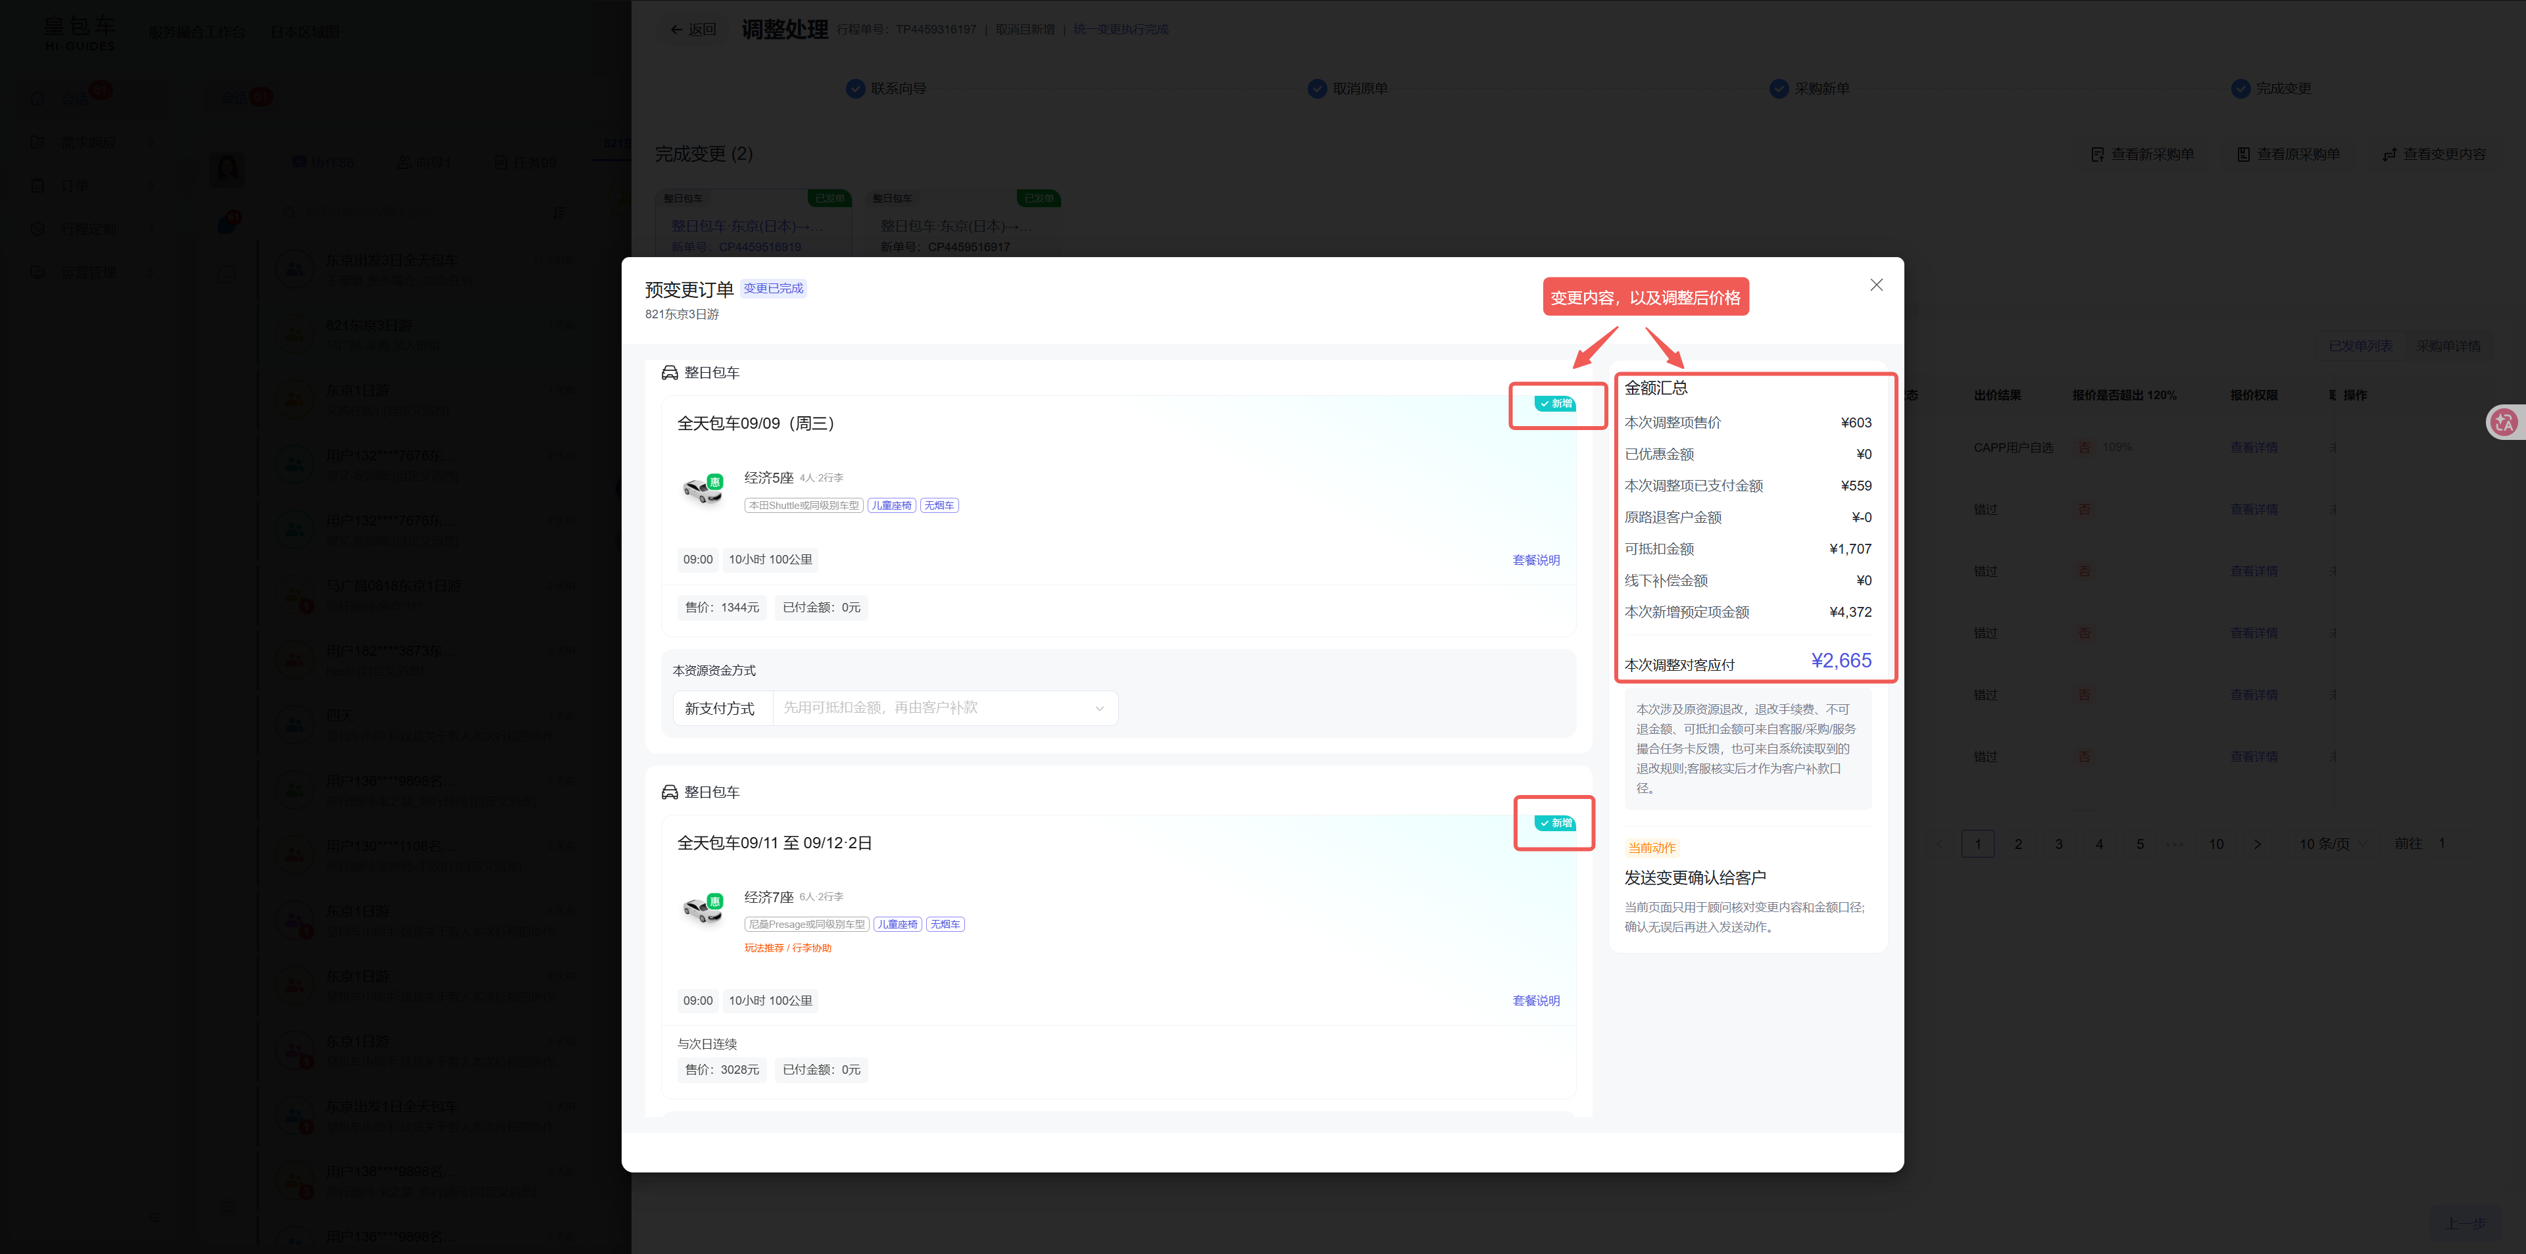Click 查看变更内容 button
Image resolution: width=2526 pixels, height=1254 pixels.
(x=2435, y=154)
